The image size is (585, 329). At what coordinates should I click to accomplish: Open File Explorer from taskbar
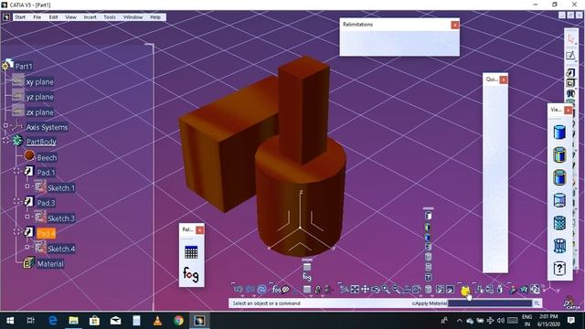(73, 321)
